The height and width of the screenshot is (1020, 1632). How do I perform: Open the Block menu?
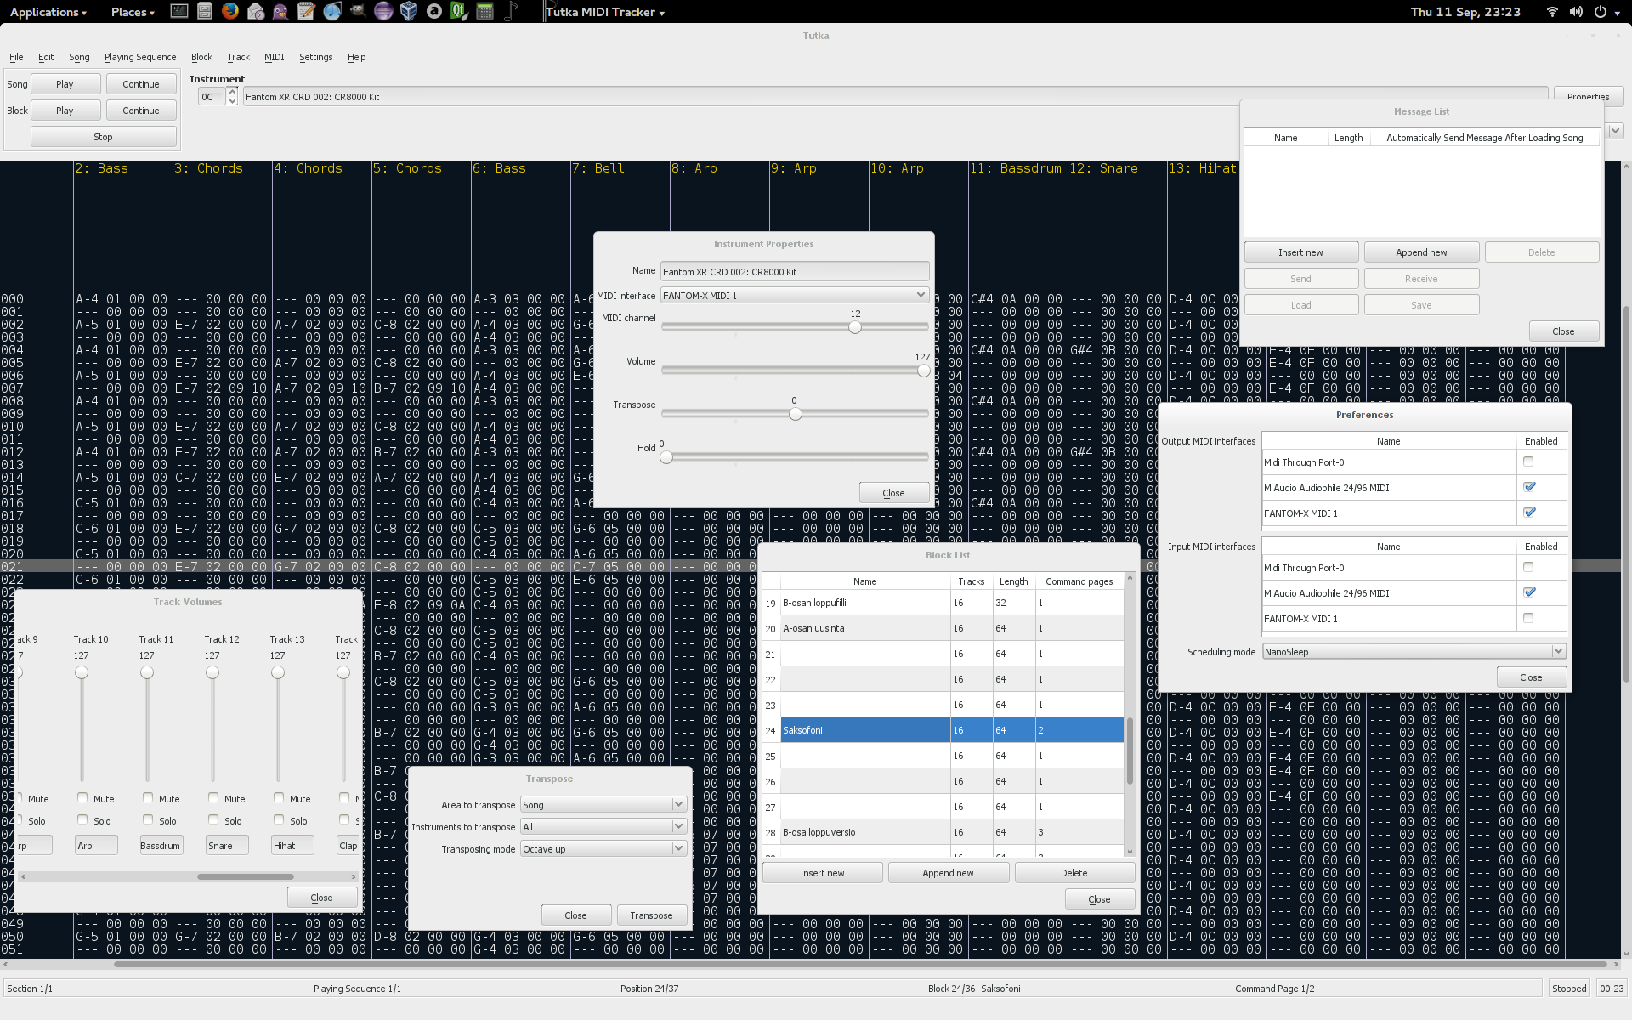(x=201, y=57)
